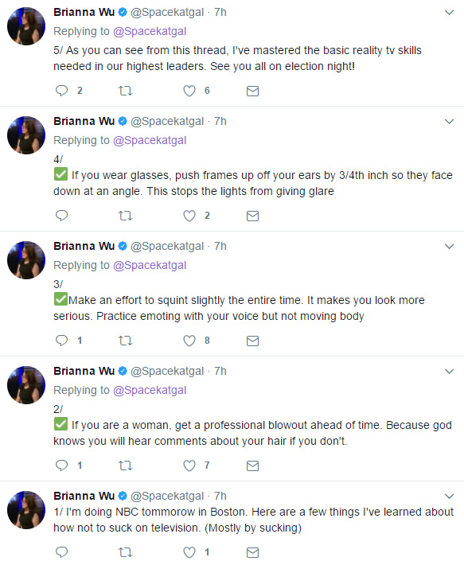Open the 7h timestamp of the 3/ tweet

[220, 246]
